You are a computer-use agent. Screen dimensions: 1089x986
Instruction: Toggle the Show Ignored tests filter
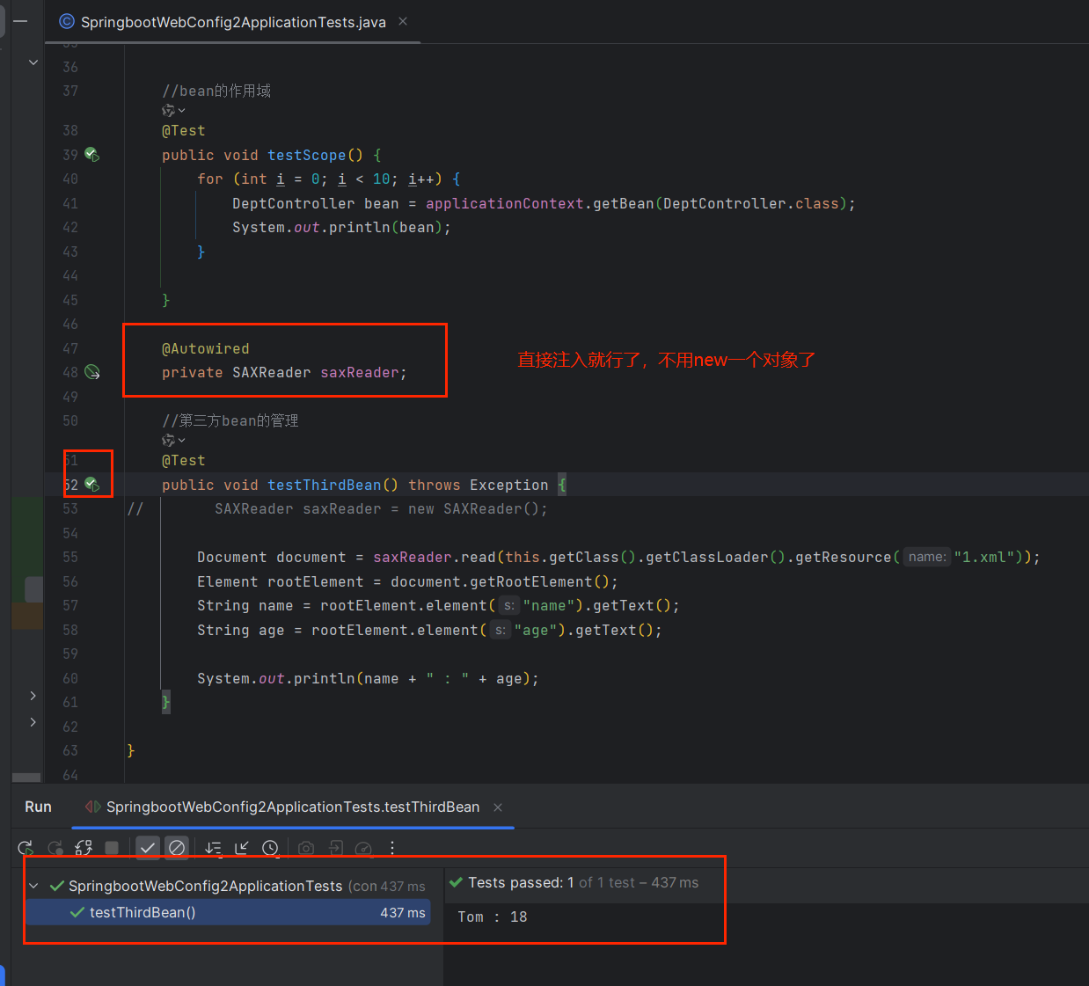coord(177,848)
